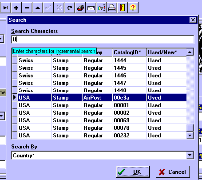
Task: Click the Swiss cell in the 1446 row
Action: pos(34,76)
